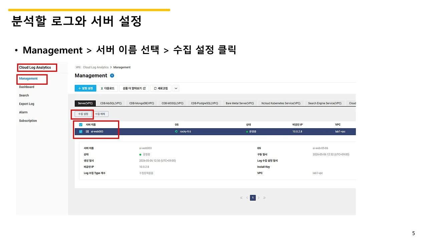Open the Search Engine Service(VPC) tab
This screenshot has width=427, height=240.
[325, 103]
